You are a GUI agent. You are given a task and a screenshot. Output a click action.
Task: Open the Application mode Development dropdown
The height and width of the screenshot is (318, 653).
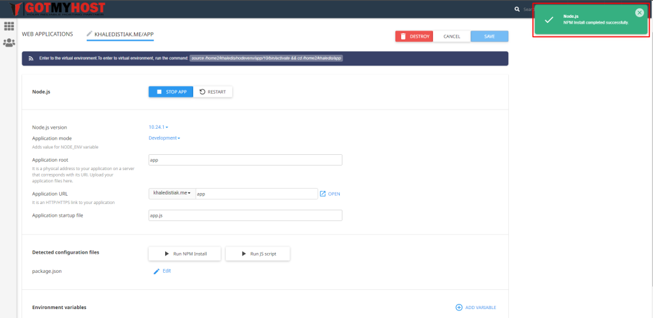coord(165,138)
